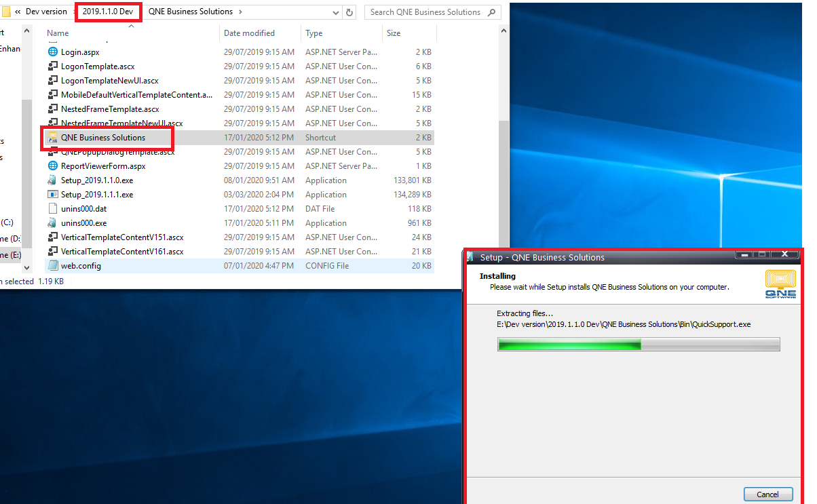Select the Setup_2019.1.1.1.exe application icon
The image size is (817, 504).
pyautogui.click(x=52, y=195)
